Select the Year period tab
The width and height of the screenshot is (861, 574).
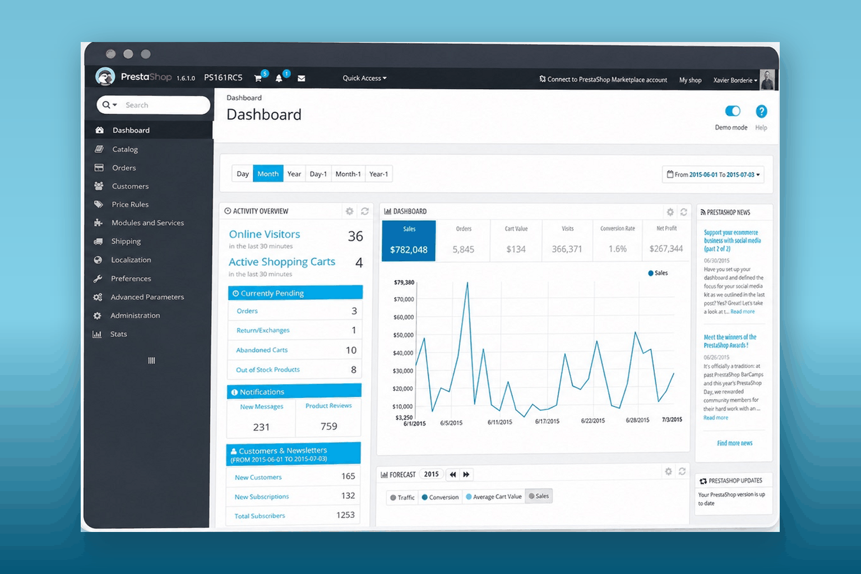click(x=294, y=174)
